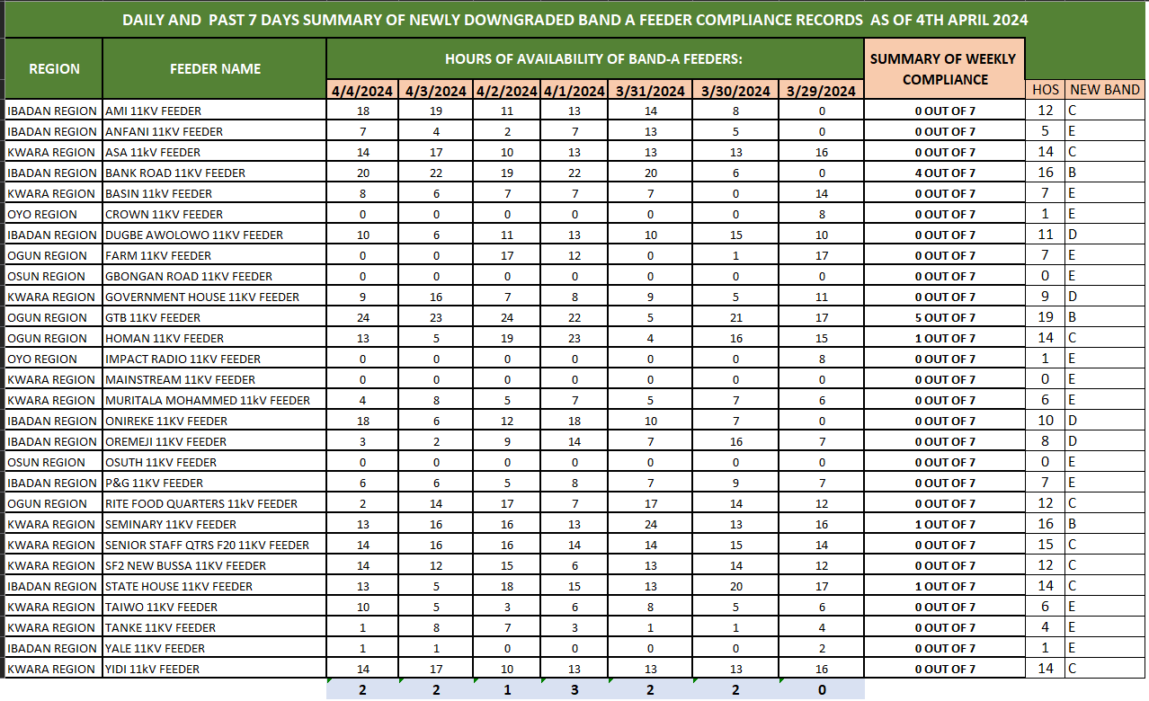Screen dimensions: 1149x701
Task: Select the MAINSTREAM 11KV FEEDER cell
Action: pos(215,379)
